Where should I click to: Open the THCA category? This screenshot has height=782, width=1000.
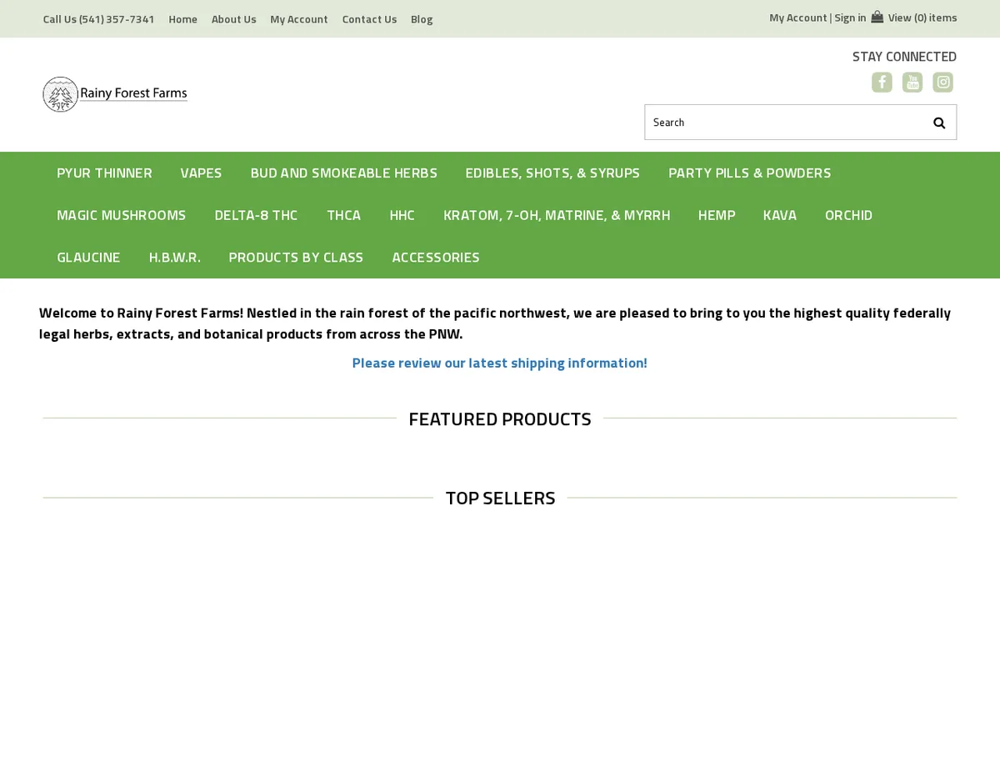[x=344, y=215]
